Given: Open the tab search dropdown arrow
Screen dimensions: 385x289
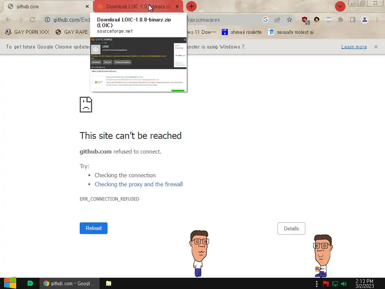Looking at the screenshot, I should pos(340,7).
